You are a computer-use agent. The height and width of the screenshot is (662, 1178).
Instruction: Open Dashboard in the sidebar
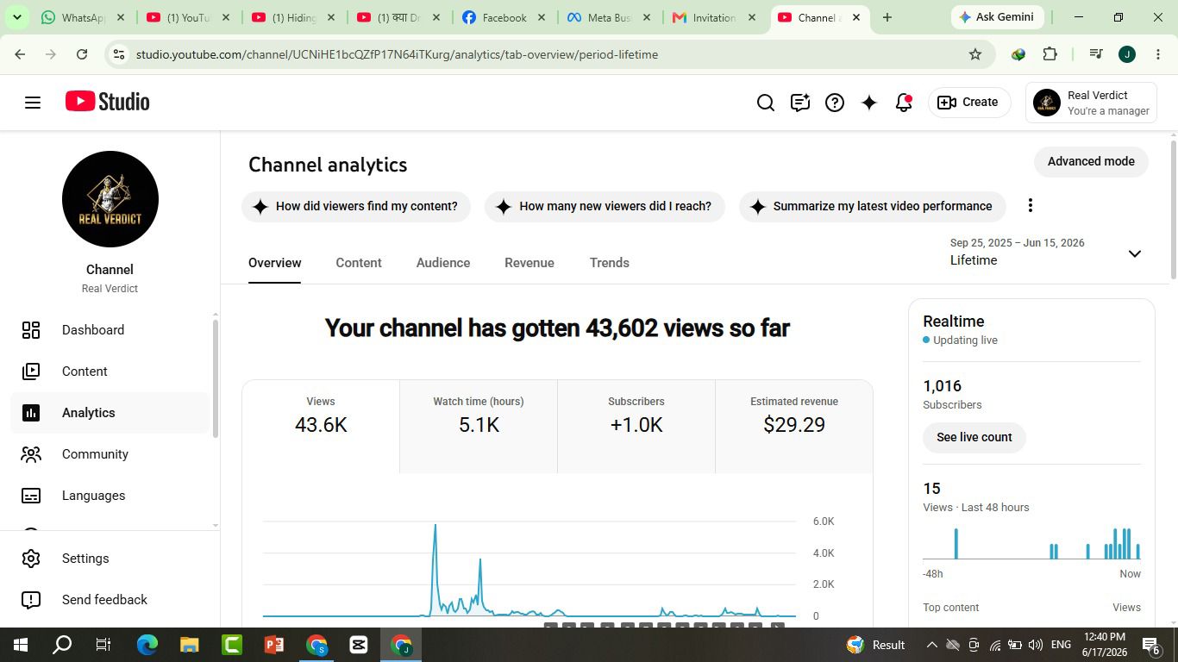tap(110, 330)
